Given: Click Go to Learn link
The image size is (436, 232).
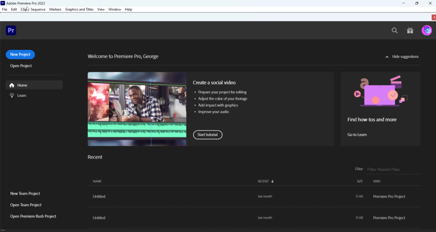Looking at the screenshot, I should coord(357,135).
